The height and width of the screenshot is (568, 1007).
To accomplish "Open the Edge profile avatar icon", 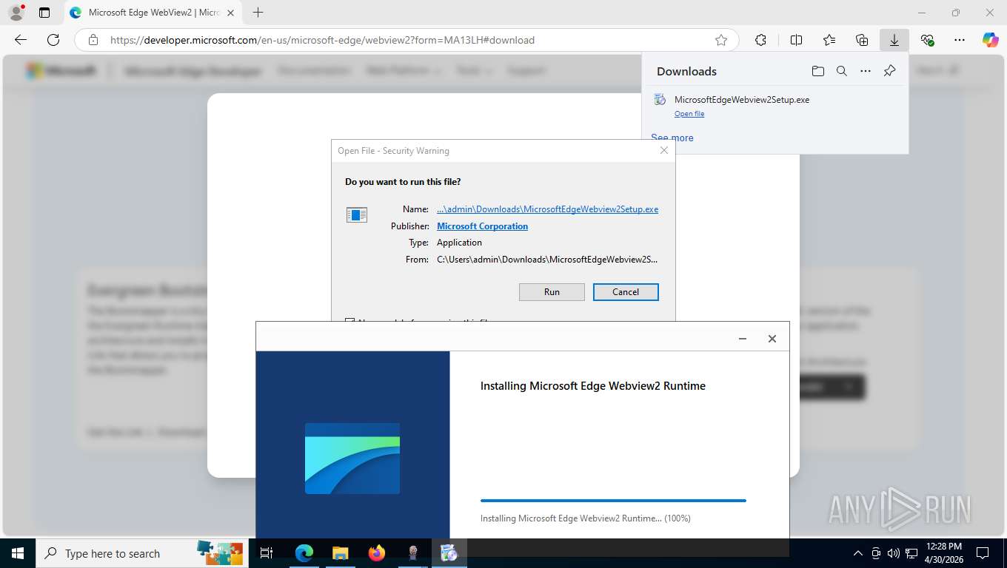I will point(16,13).
